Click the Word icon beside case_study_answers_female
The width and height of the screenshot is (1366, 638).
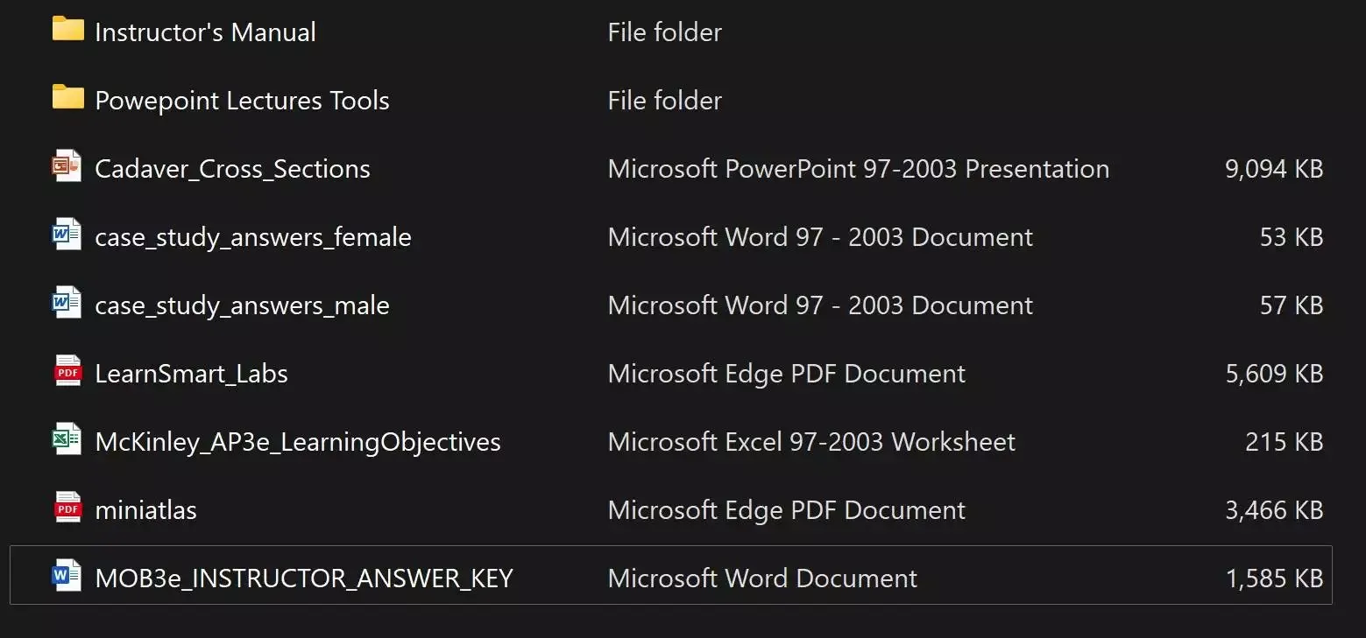[x=67, y=235]
